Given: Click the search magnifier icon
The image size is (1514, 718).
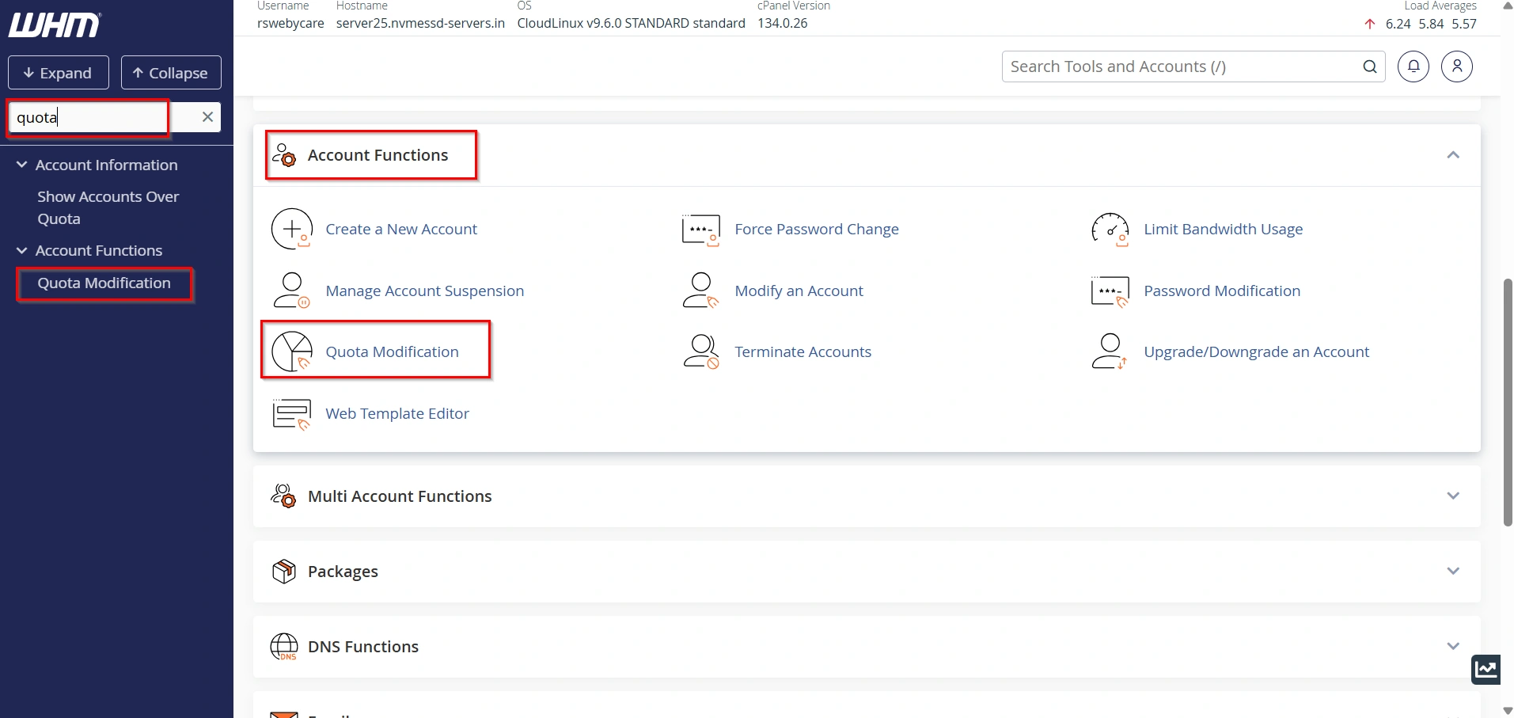Looking at the screenshot, I should tap(1370, 66).
